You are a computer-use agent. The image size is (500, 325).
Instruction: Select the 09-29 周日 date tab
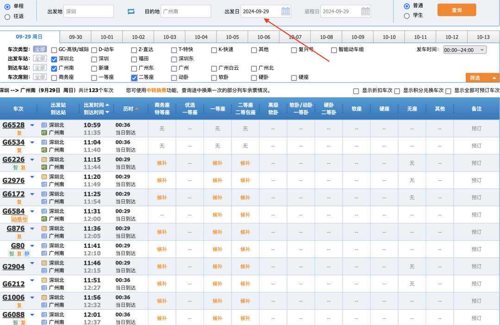[29, 37]
